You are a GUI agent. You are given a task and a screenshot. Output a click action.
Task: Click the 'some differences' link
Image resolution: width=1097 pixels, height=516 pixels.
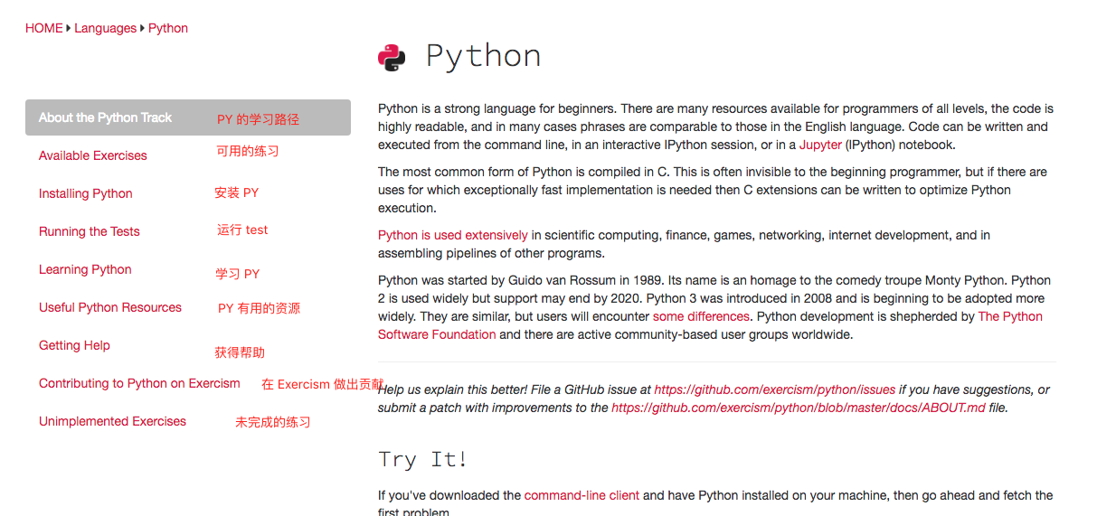(701, 316)
